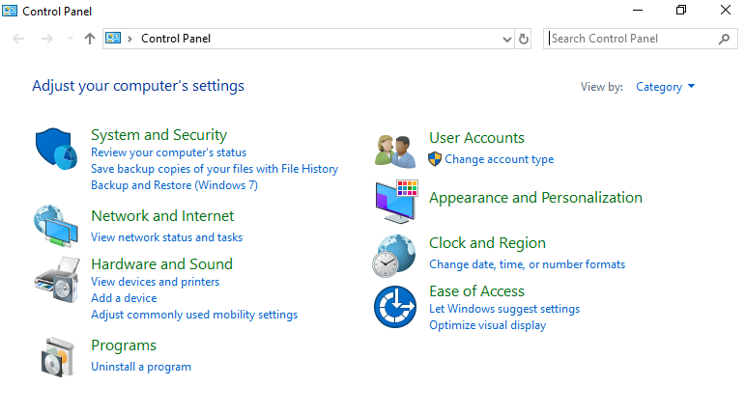Close the Control Panel window

click(726, 10)
